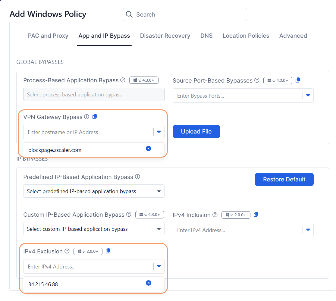Go to the DNS tab

click(206, 36)
